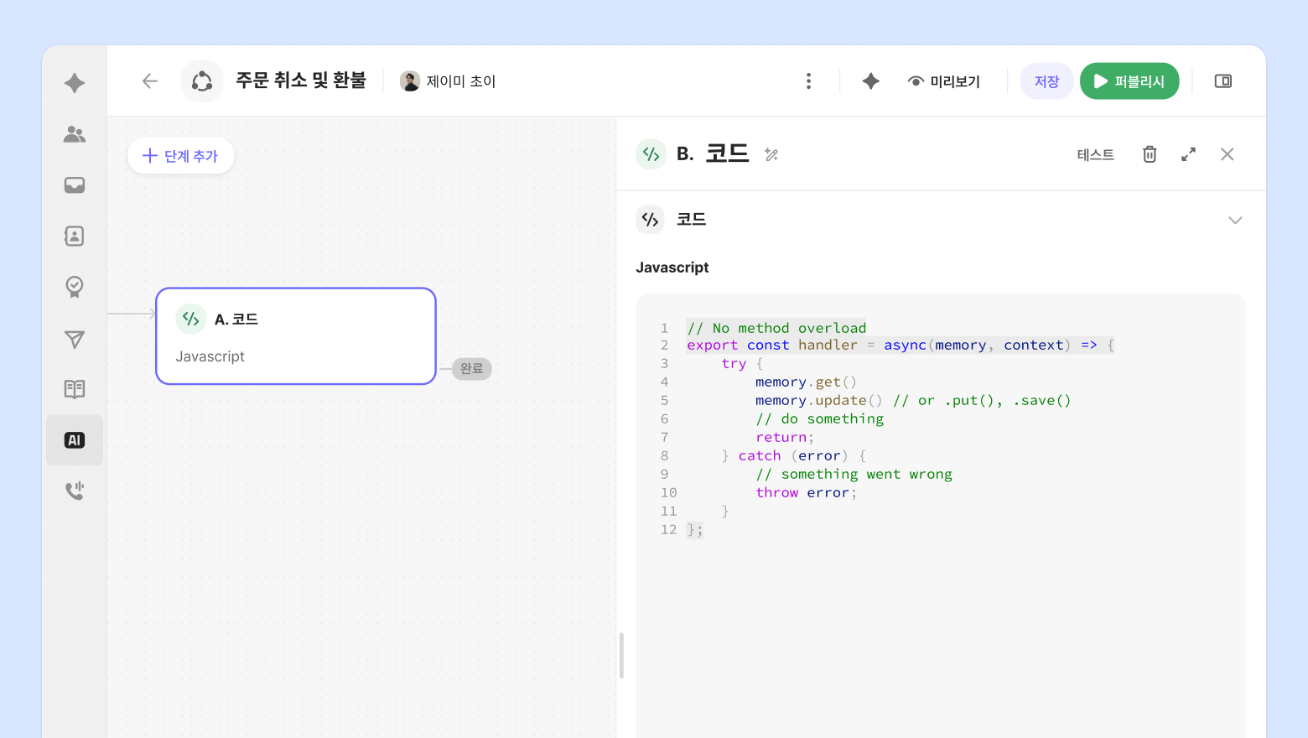Screen dimensions: 1308x738
Task: Collapse the 코드 section chevron
Action: coord(1235,221)
